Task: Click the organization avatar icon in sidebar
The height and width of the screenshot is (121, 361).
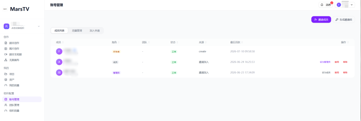Action: tap(6, 26)
